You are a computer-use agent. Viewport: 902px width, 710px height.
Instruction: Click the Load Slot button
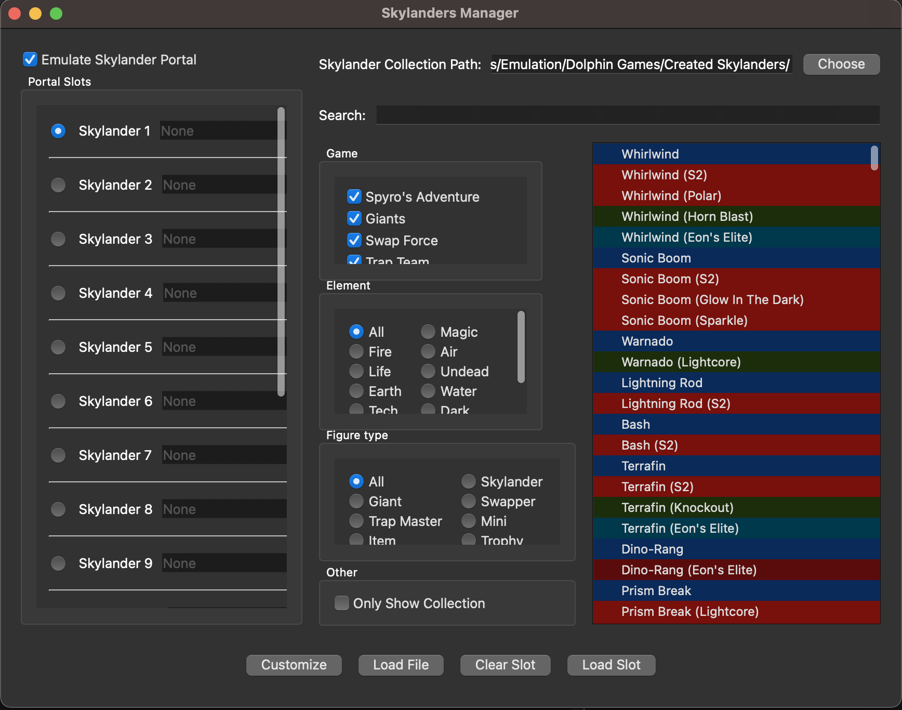pos(612,665)
